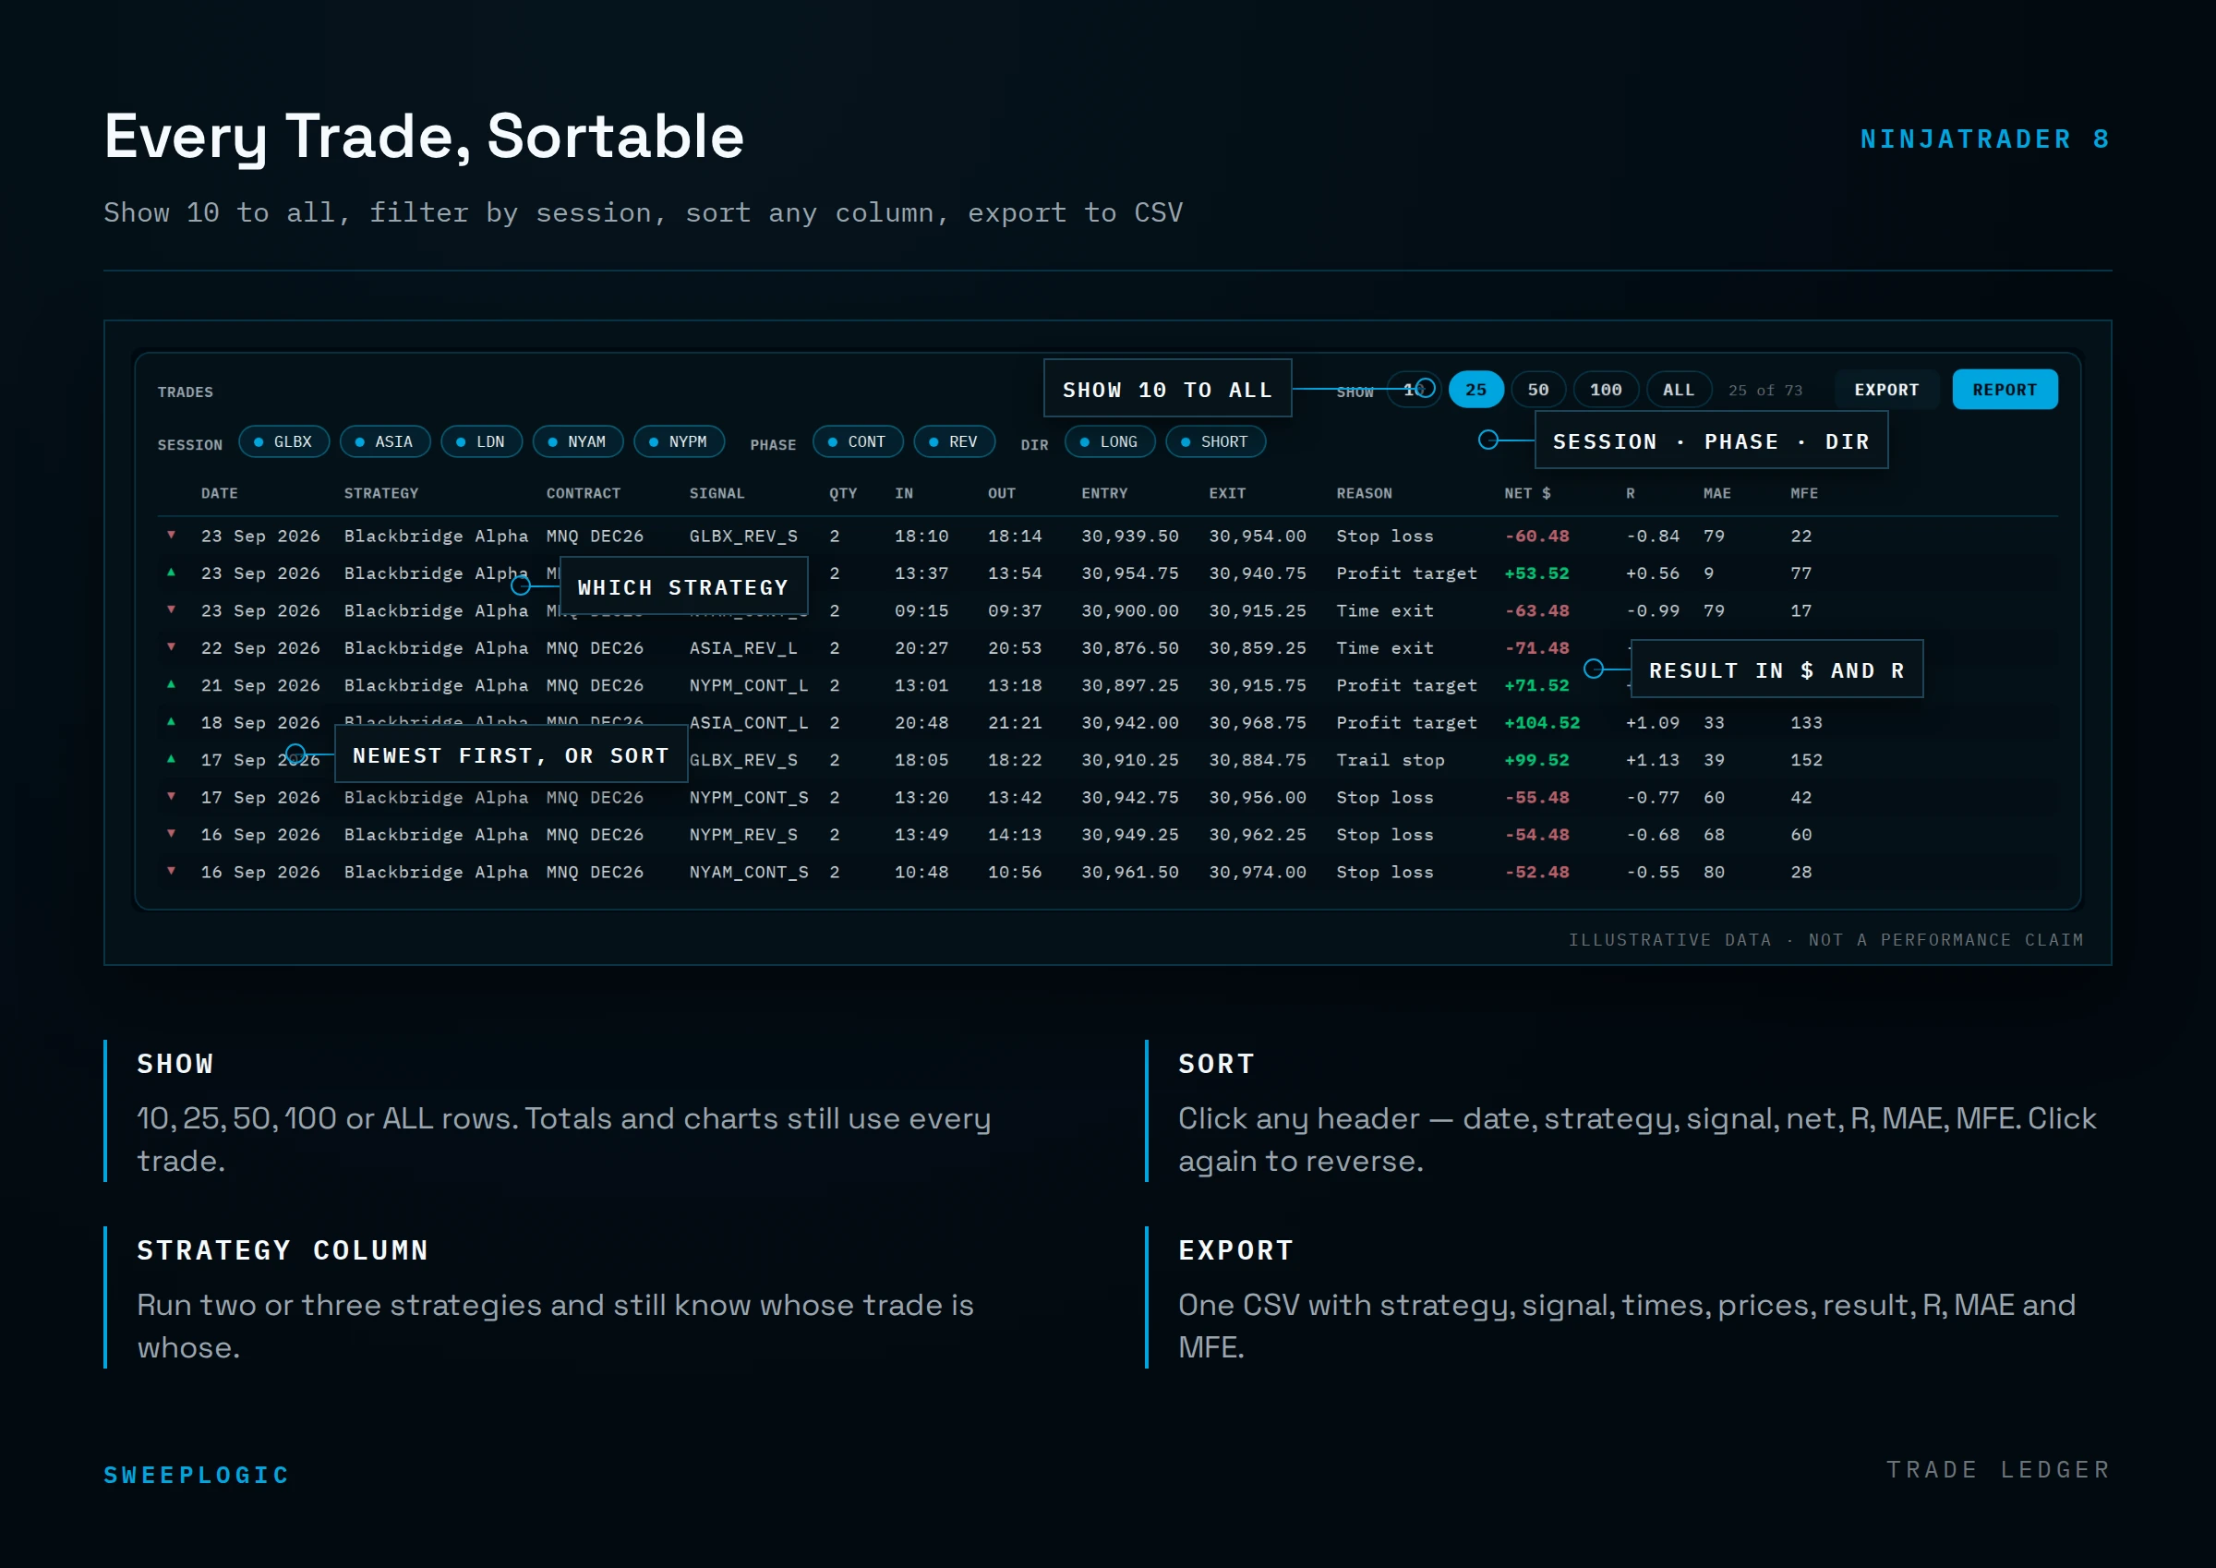Click the Trail stop reason cell
This screenshot has width=2216, height=1568.
click(x=1390, y=760)
